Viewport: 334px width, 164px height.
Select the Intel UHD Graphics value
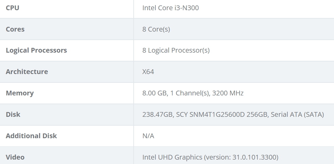point(172,157)
